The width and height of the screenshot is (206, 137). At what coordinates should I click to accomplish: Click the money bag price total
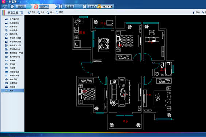pyautogui.click(x=105, y=7)
